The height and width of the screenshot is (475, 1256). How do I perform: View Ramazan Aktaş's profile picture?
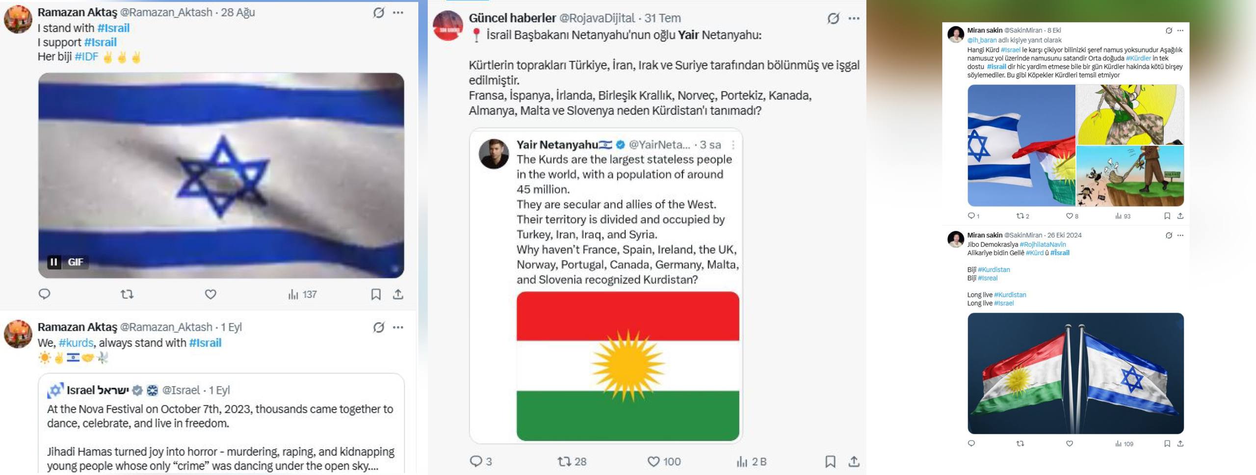coord(18,20)
